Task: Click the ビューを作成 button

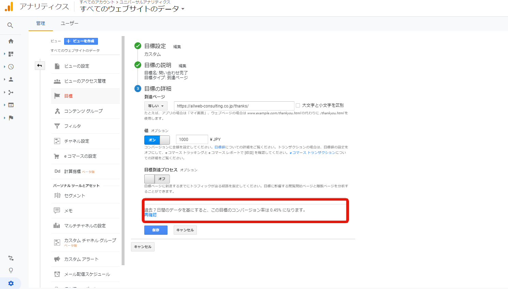Action: (81, 41)
